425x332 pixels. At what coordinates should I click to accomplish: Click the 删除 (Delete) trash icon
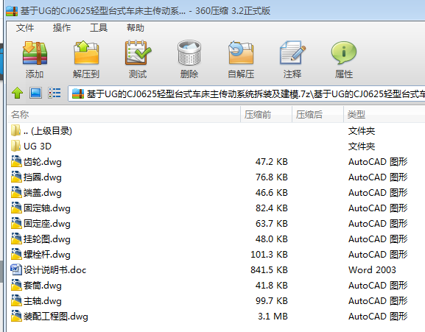tap(189, 53)
